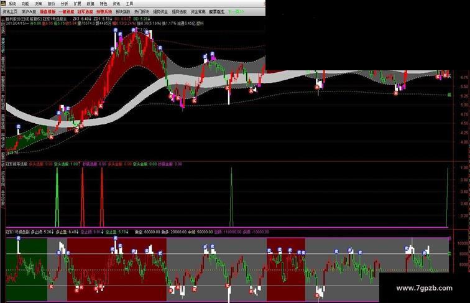Screen dimensions: 470x303
Task: Open the 工具 menu
Action: click(x=129, y=4)
